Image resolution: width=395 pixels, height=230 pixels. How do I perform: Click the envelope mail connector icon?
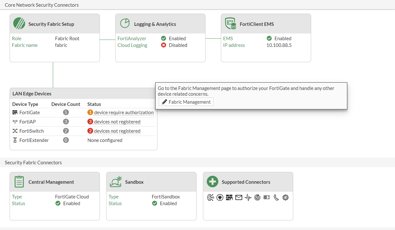pyautogui.click(x=239, y=197)
